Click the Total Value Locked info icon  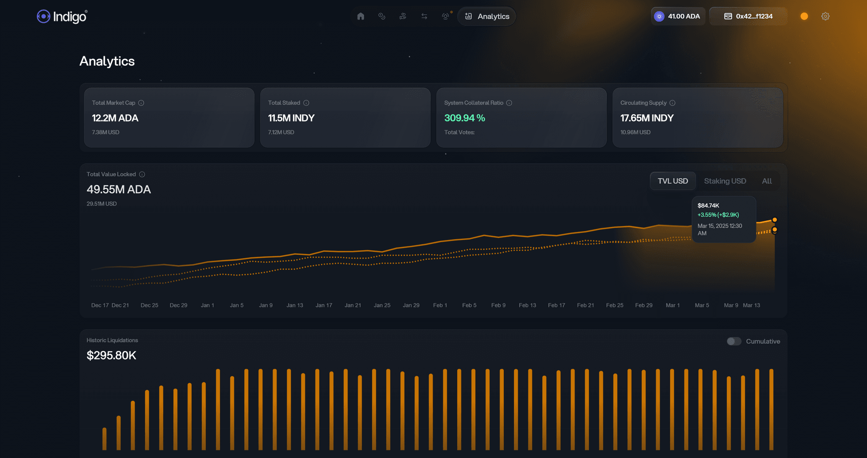(x=141, y=174)
